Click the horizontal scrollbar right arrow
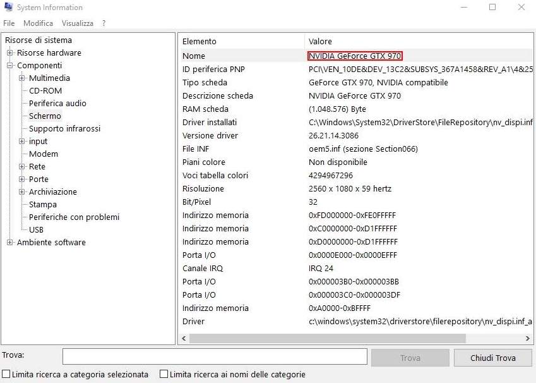This screenshot has width=536, height=383. coord(527,339)
